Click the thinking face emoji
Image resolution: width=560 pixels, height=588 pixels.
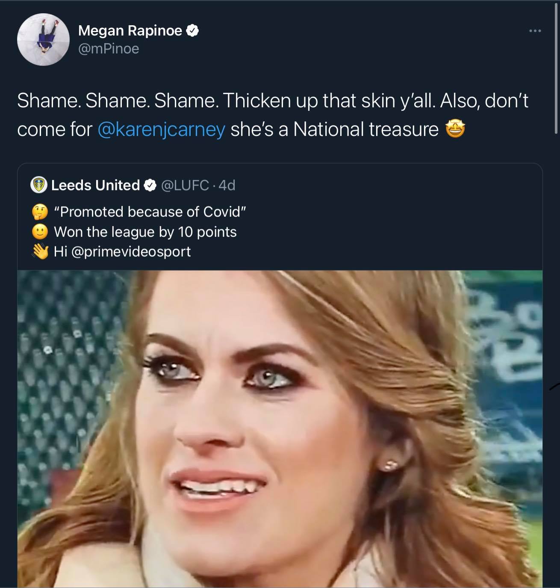pos(40,212)
